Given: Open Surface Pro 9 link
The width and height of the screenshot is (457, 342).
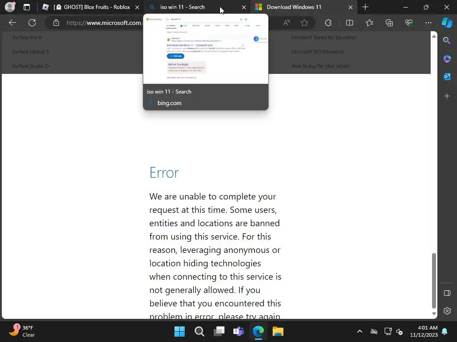Looking at the screenshot, I should tap(27, 37).
